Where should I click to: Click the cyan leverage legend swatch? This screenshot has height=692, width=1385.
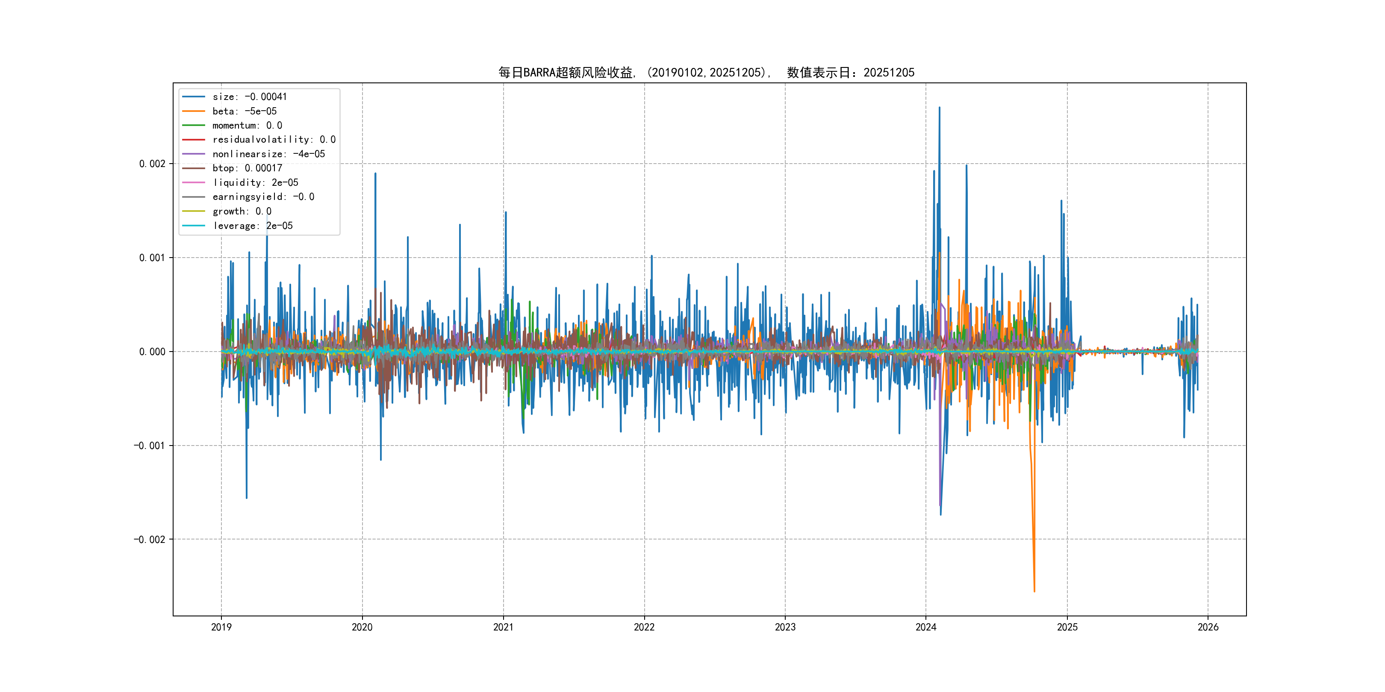coord(194,226)
